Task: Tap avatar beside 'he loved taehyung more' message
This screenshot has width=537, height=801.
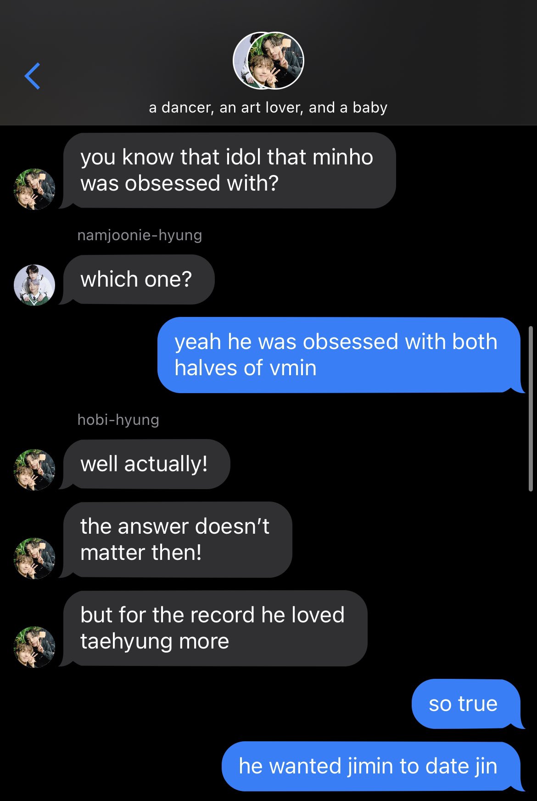Action: (x=34, y=647)
